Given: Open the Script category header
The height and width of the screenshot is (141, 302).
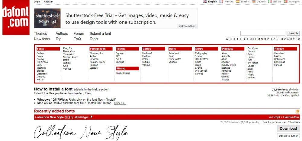Looking at the screenshot, I should (207, 49).
